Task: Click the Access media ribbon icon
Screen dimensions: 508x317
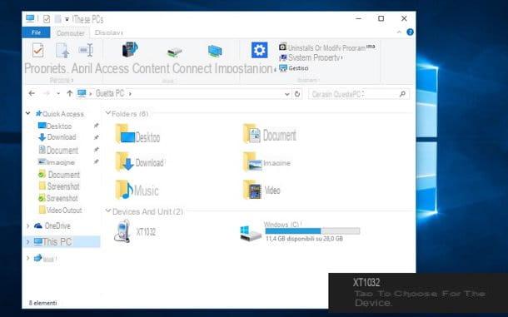Action: point(130,50)
